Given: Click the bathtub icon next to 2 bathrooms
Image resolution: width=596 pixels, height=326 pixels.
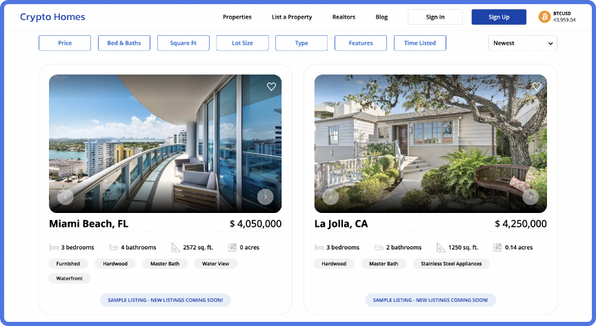Looking at the screenshot, I should tap(379, 247).
